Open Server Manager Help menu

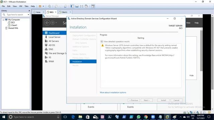(x=197, y=23)
